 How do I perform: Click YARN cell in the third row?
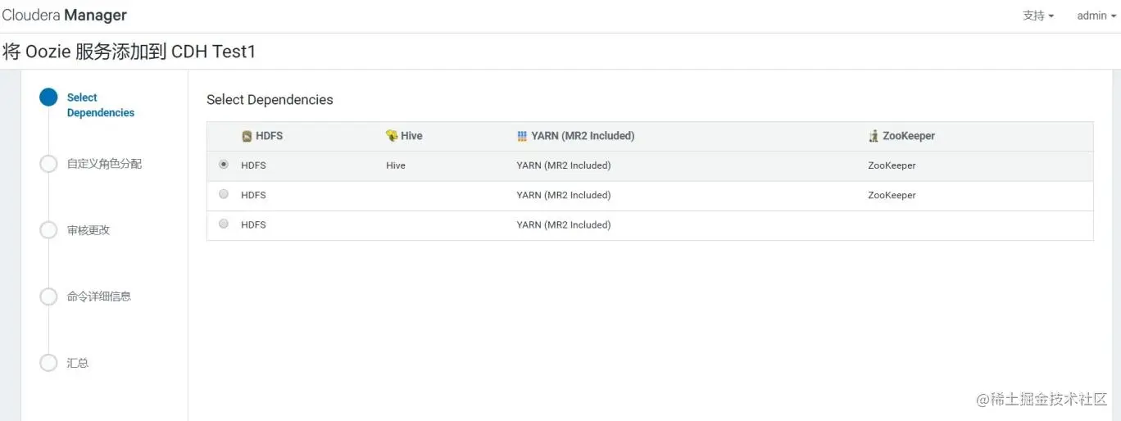click(564, 224)
